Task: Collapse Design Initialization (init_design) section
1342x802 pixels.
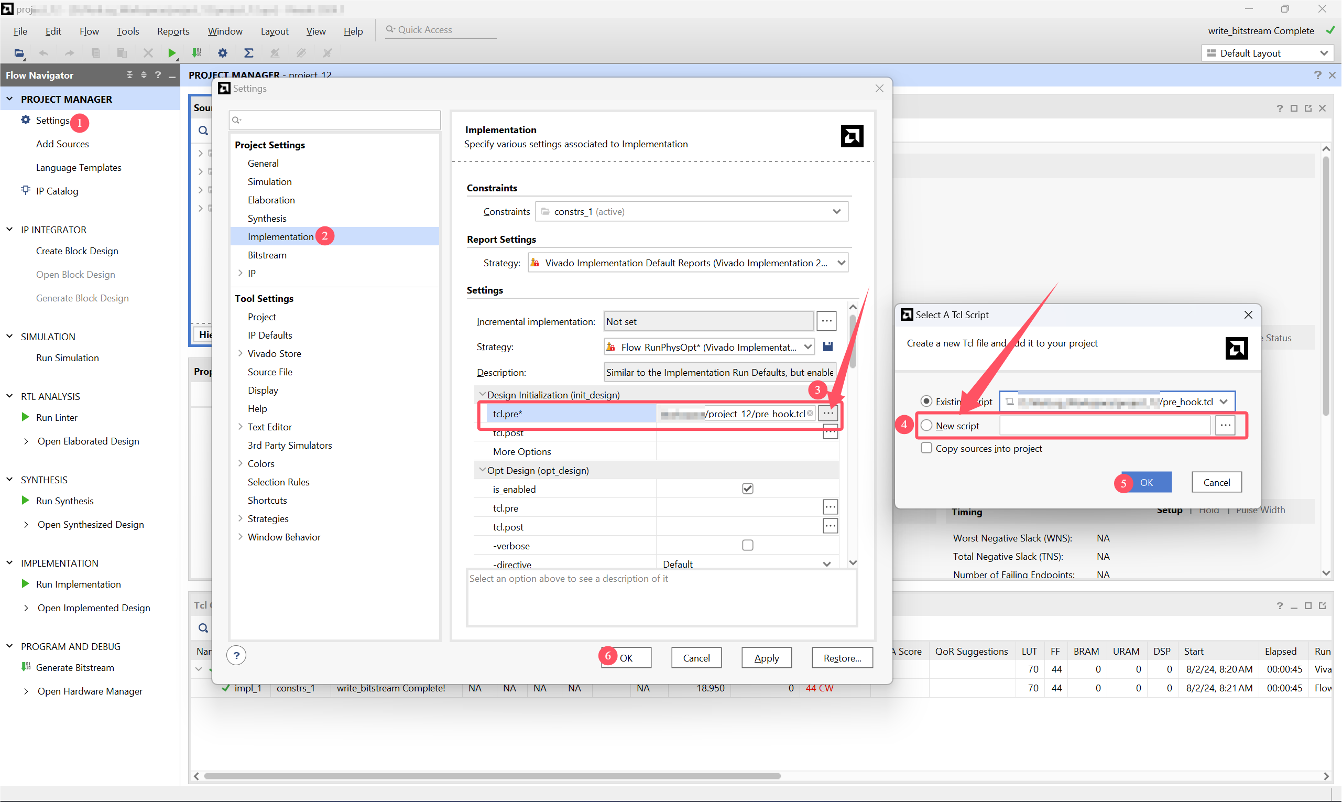Action: click(482, 395)
